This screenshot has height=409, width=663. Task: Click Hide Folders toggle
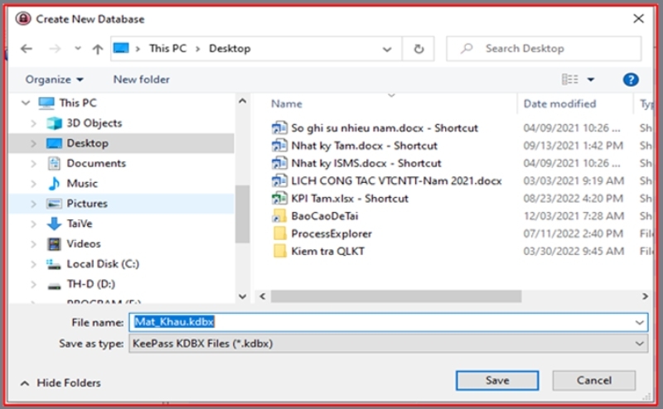(x=60, y=383)
